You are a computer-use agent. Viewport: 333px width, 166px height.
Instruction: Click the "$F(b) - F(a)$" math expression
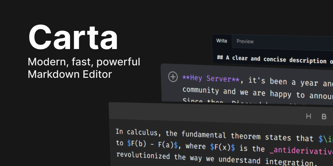coord(152,144)
